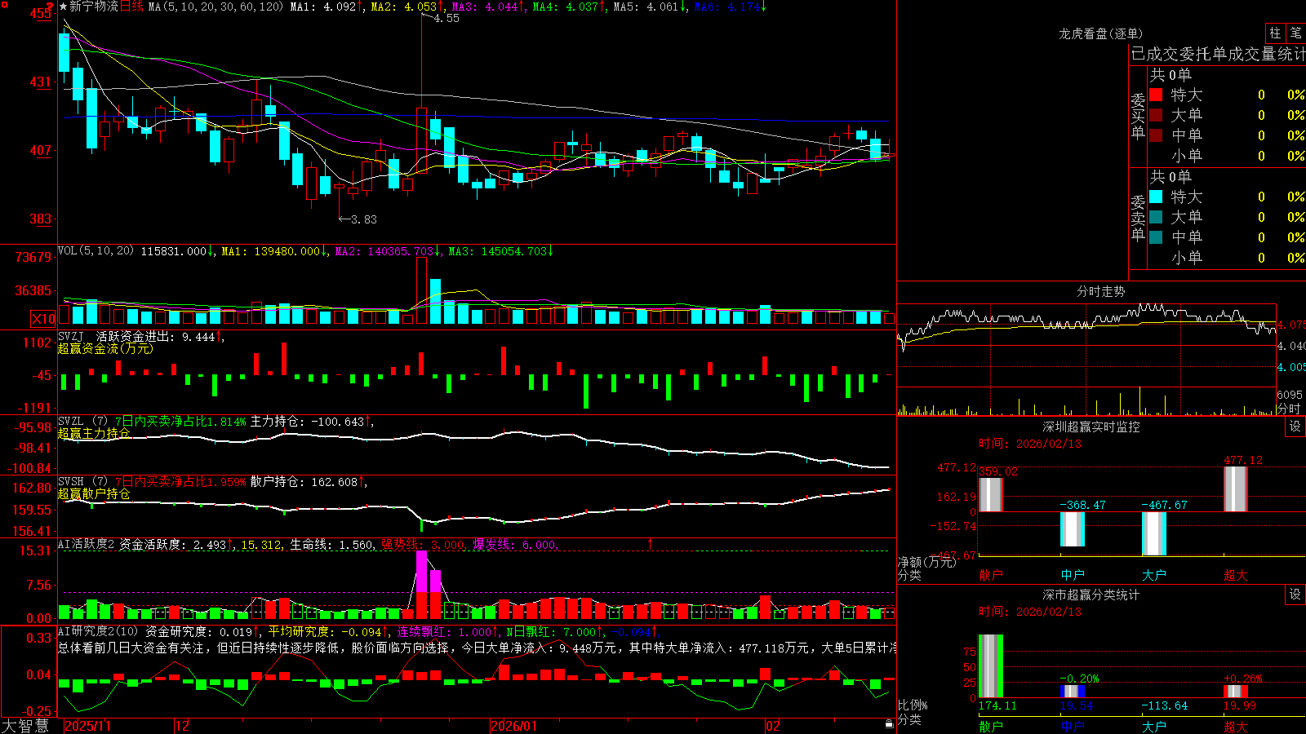
Task: Select the red 特大 buy order swatch
Action: (1156, 95)
